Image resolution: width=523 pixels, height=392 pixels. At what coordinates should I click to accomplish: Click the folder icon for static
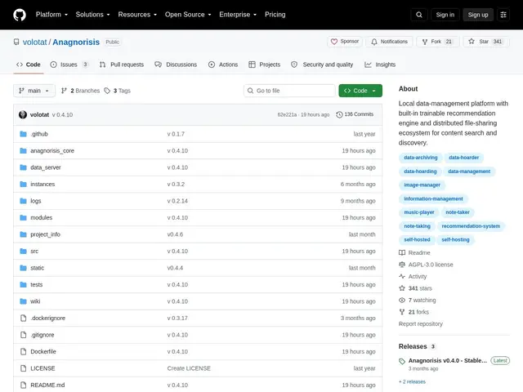tap(23, 268)
